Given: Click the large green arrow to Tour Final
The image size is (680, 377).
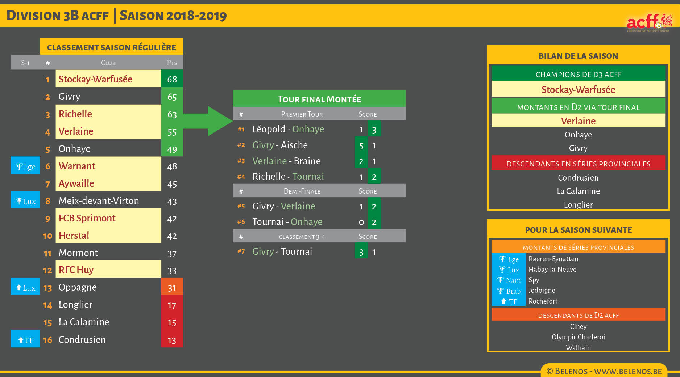Looking at the screenshot, I should point(210,121).
